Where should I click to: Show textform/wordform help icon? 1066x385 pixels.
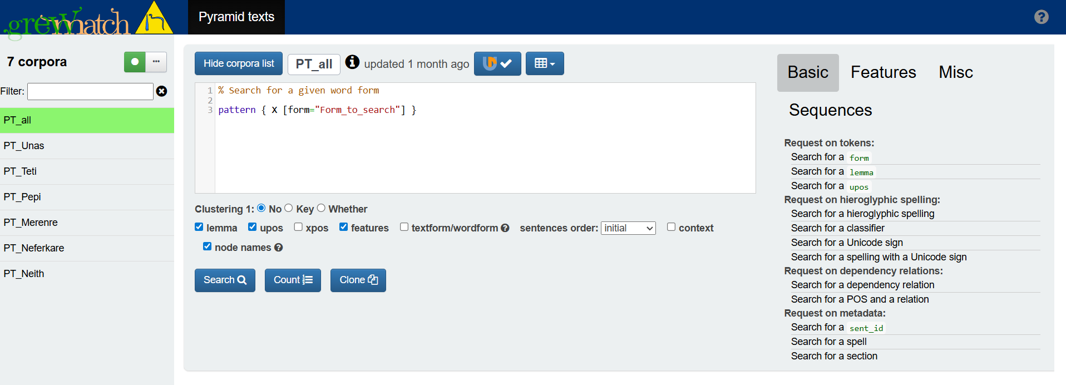[x=505, y=228]
